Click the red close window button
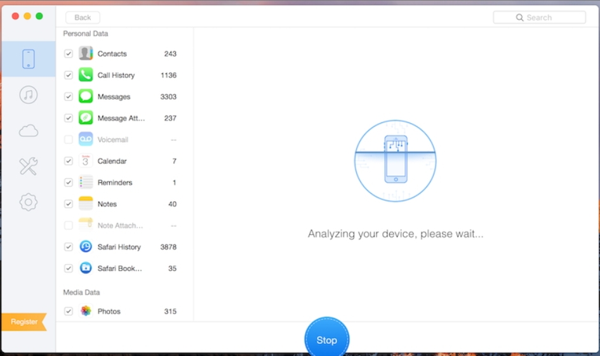Image resolution: width=600 pixels, height=356 pixels. click(15, 16)
